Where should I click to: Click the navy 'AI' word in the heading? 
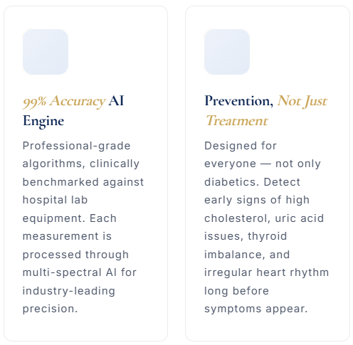pyautogui.click(x=116, y=100)
